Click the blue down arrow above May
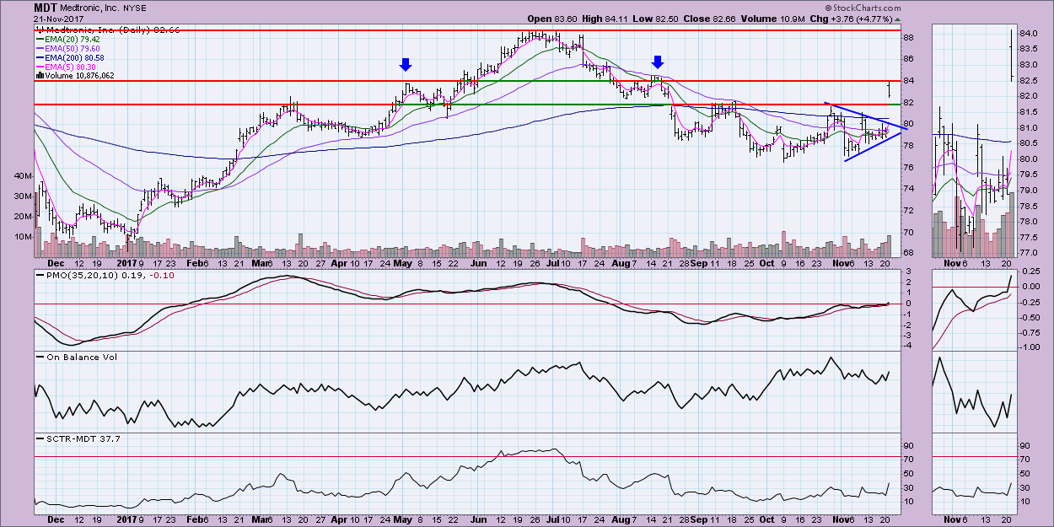The height and width of the screenshot is (527, 1054). 406,64
